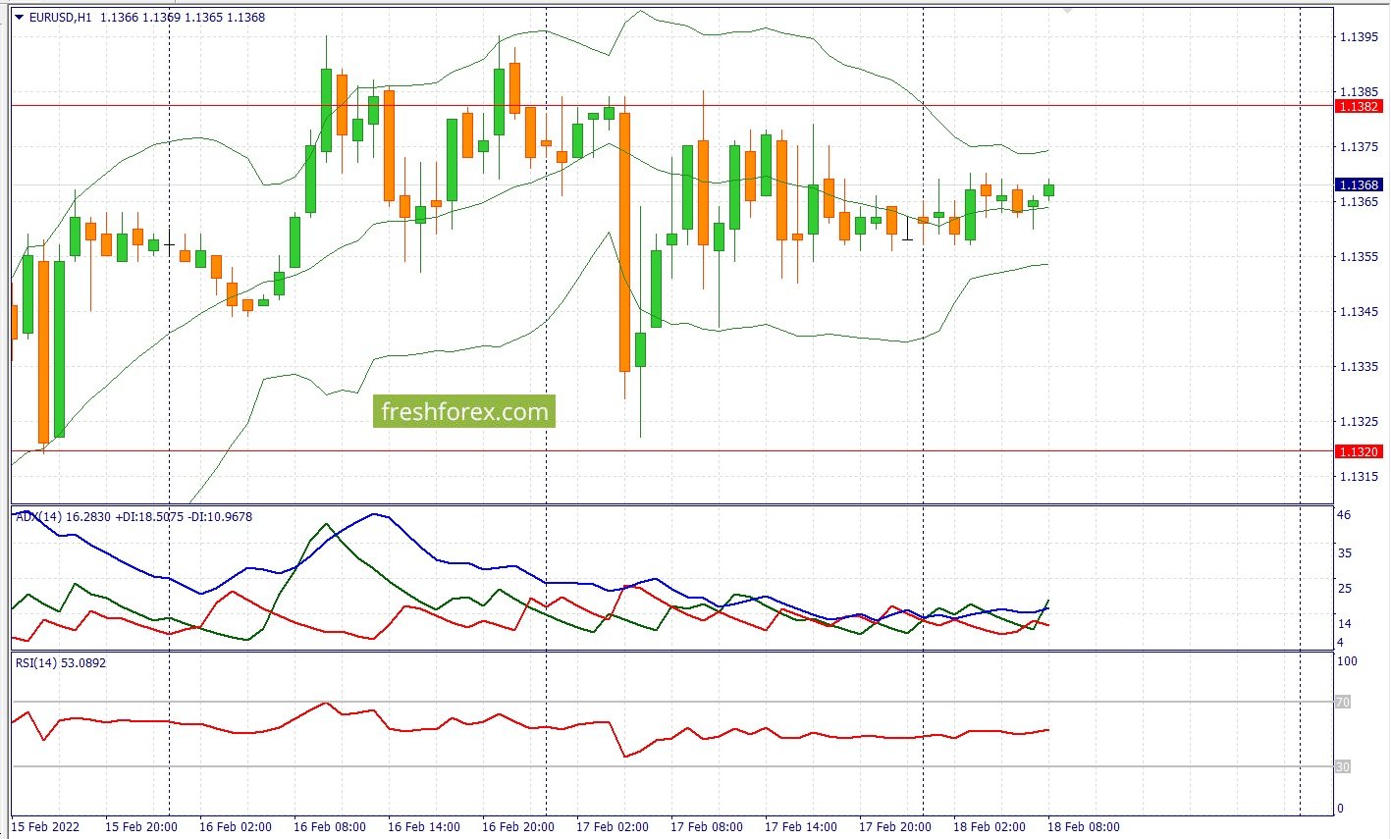The height and width of the screenshot is (839, 1391).
Task: Click the 17 Feb 14:00 time label
Action: [x=801, y=826]
